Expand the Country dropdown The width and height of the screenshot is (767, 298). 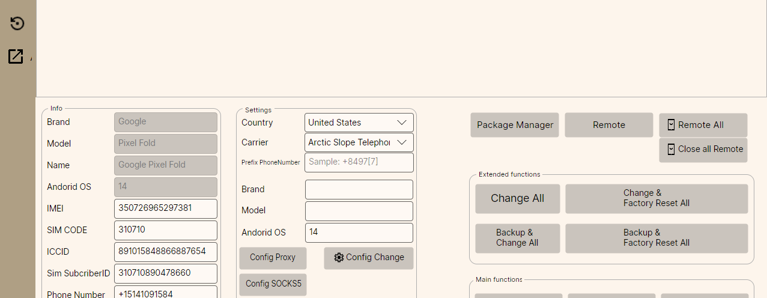pyautogui.click(x=402, y=123)
